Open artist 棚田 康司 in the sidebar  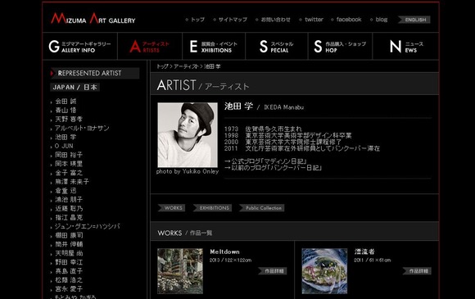pos(69,235)
